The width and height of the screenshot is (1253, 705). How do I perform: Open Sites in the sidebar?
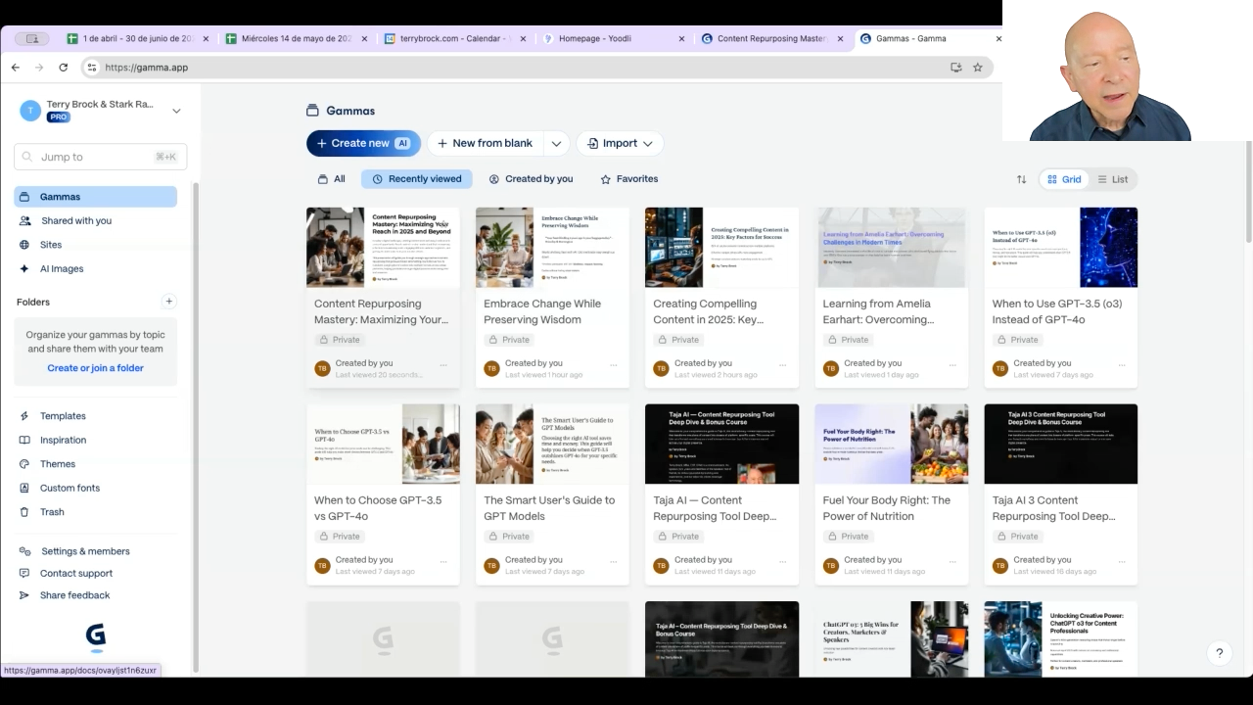tap(96, 245)
